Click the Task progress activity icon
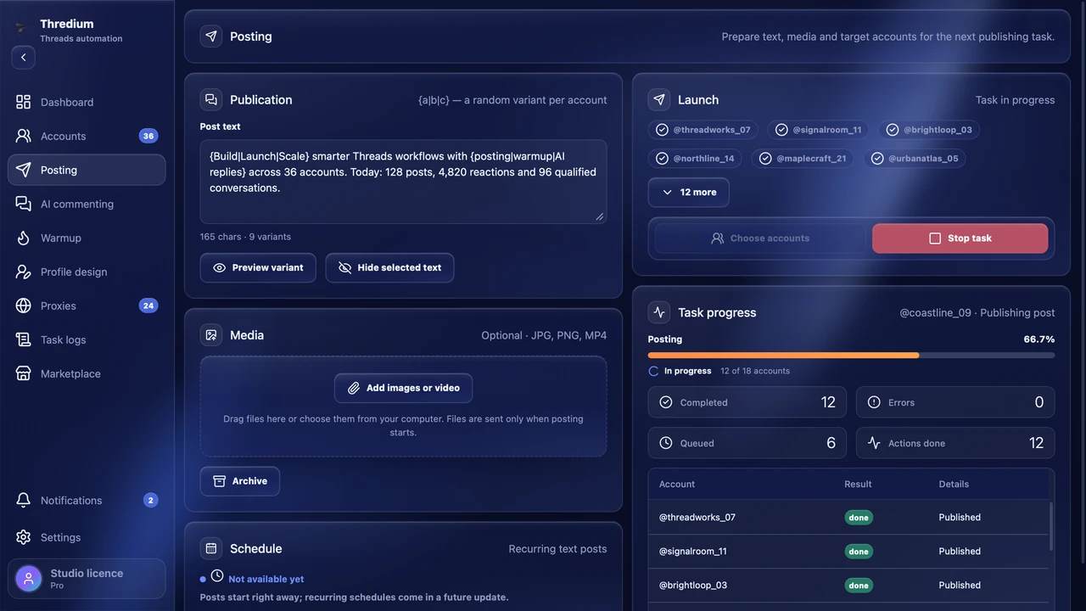Viewport: 1086px width, 611px height. pos(659,312)
